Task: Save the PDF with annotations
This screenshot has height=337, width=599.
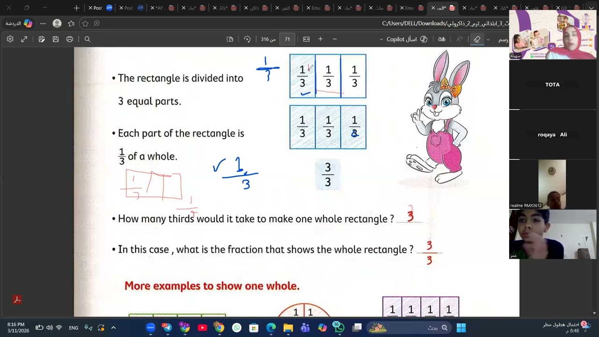Action: [x=42, y=39]
